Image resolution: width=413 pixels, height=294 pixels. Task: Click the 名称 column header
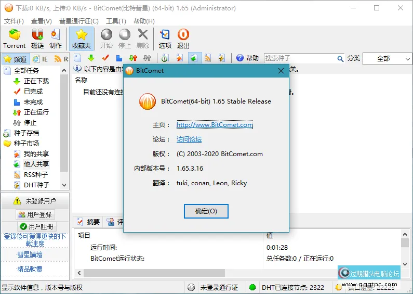click(81, 80)
